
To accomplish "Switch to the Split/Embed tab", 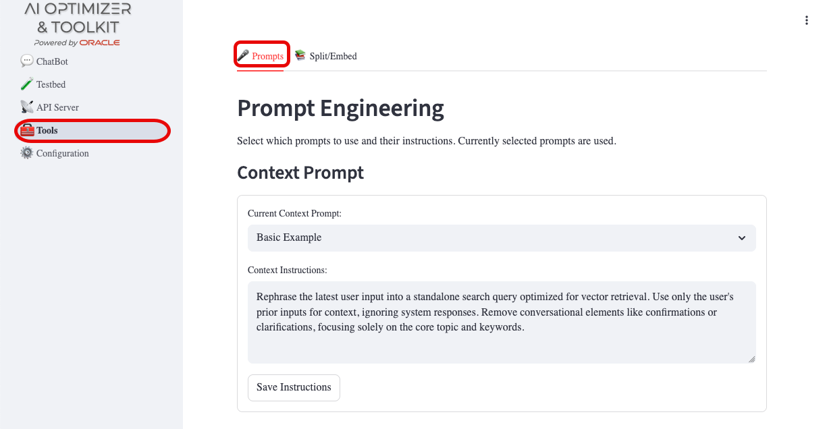I will point(332,56).
